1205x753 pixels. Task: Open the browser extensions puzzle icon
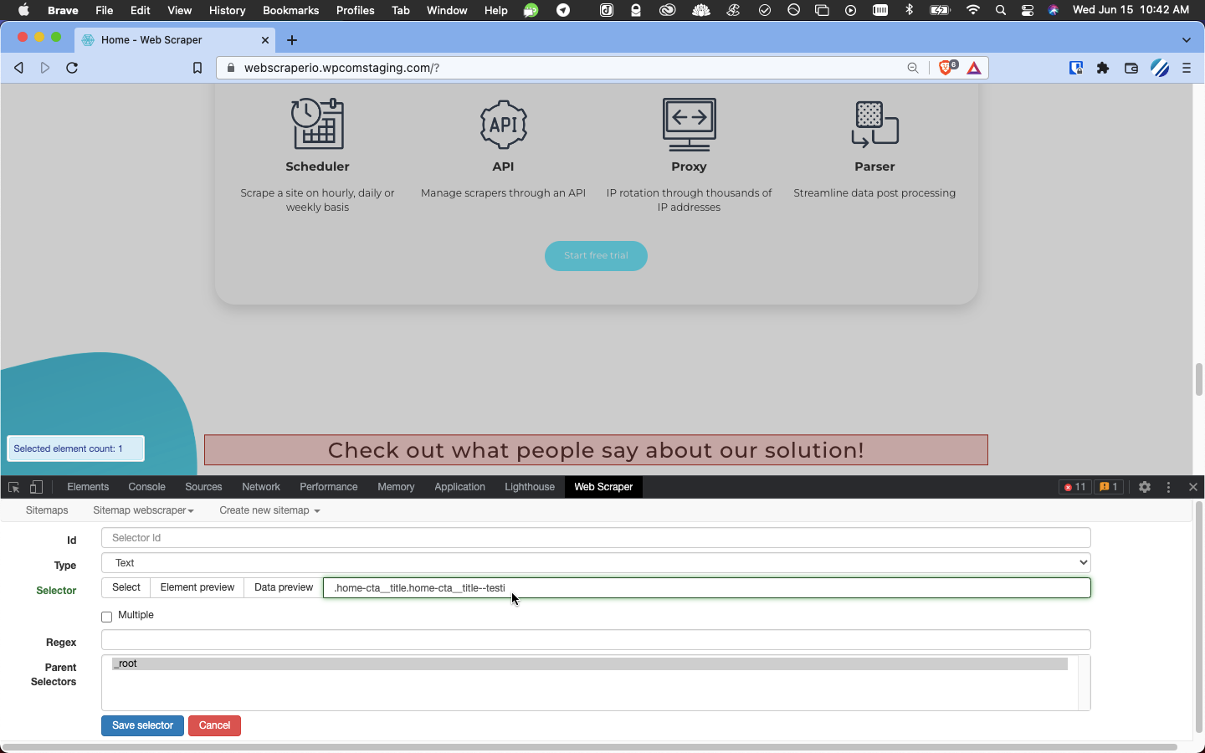pos(1103,68)
